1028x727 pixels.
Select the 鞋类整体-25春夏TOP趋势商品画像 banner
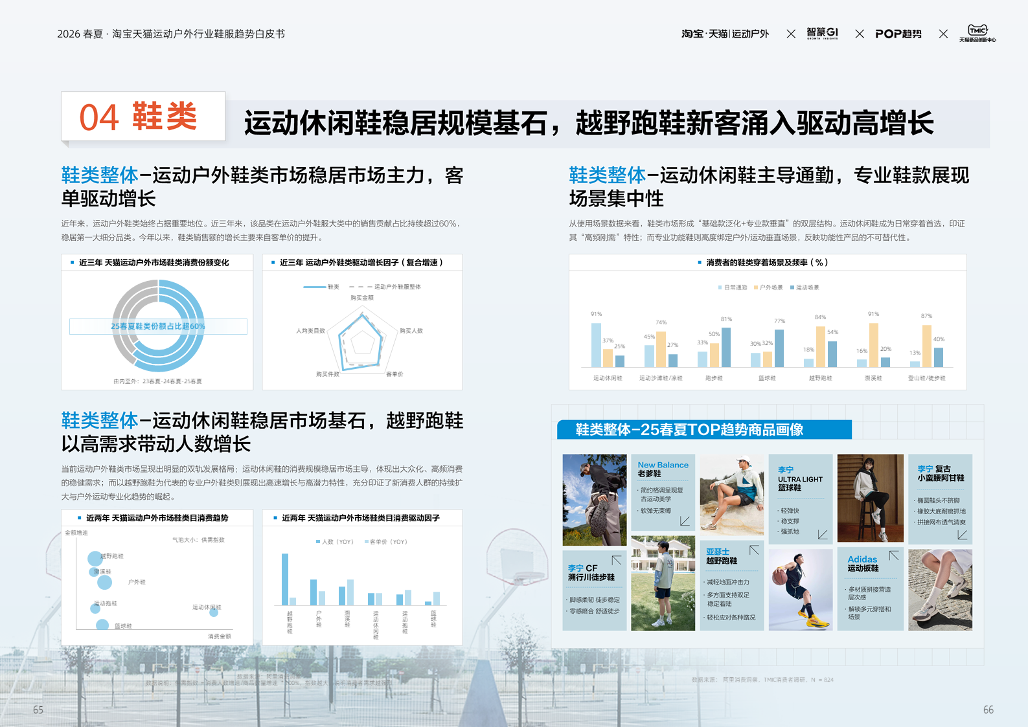coord(704,430)
